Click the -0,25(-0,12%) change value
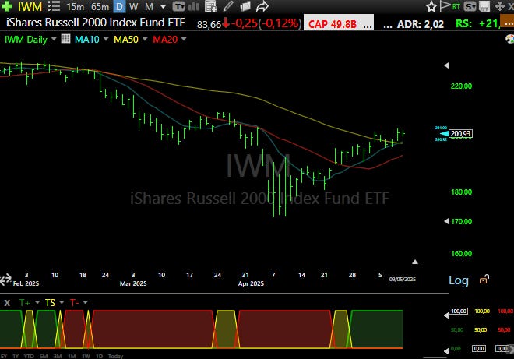514x359 pixels. [x=266, y=23]
